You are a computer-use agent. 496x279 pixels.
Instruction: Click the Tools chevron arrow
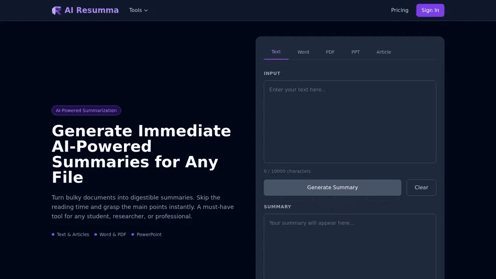coord(146,11)
